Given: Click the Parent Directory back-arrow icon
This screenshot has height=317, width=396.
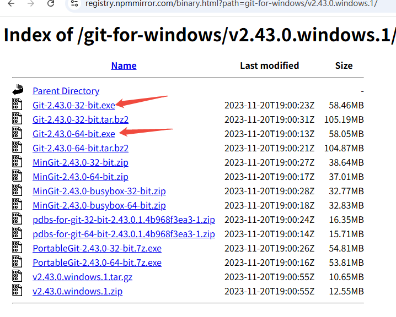Looking at the screenshot, I should point(18,90).
